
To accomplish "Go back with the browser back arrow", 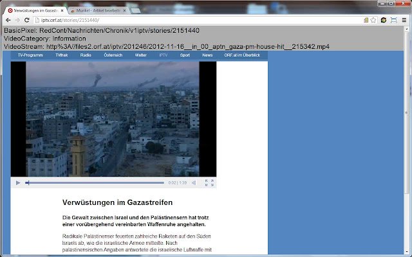I will (8, 20).
